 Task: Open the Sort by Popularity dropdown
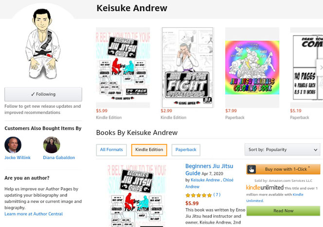coord(283,149)
